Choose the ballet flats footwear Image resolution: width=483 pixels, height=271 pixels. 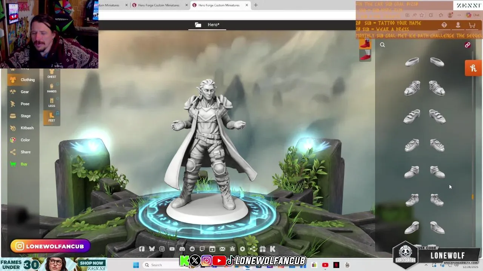click(x=425, y=62)
